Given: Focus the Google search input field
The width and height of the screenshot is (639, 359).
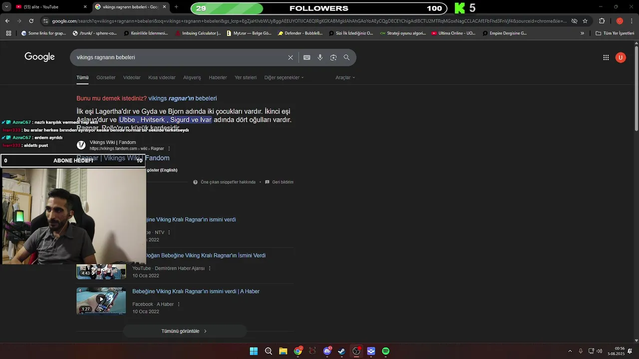Looking at the screenshot, I should click(x=180, y=57).
